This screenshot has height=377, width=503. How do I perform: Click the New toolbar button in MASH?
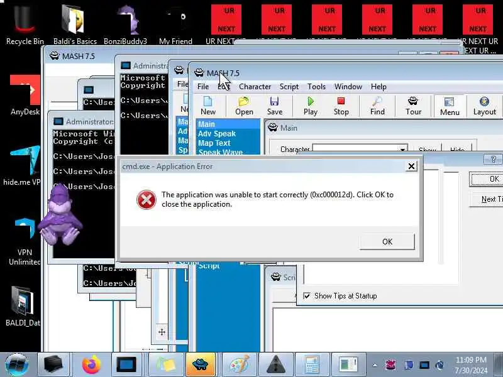[208, 106]
